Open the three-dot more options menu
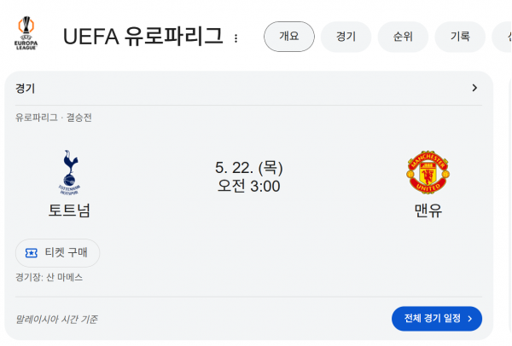The image size is (512, 346). (236, 38)
